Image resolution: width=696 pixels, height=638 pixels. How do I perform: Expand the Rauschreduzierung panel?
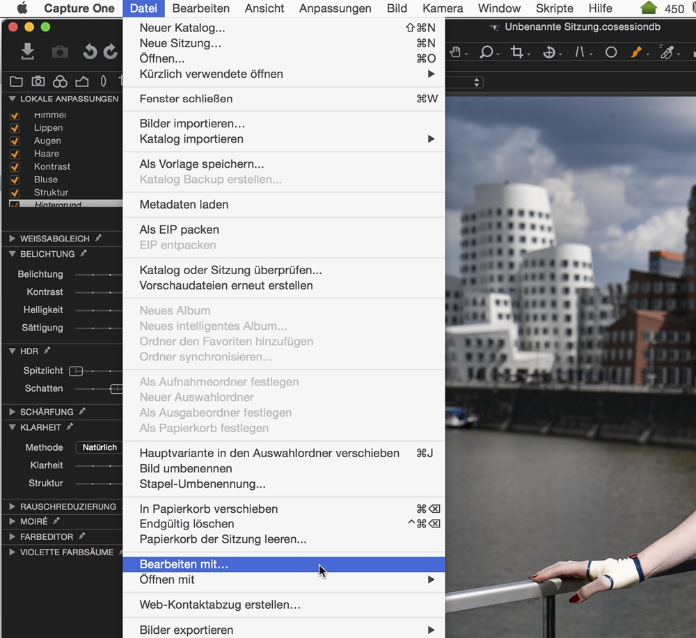tap(13, 507)
